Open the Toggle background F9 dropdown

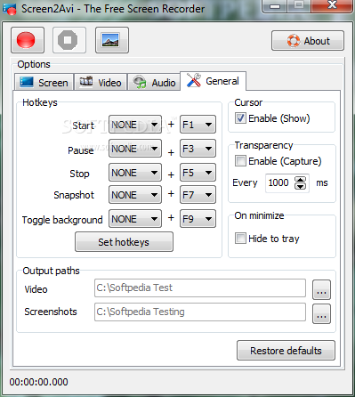click(198, 219)
